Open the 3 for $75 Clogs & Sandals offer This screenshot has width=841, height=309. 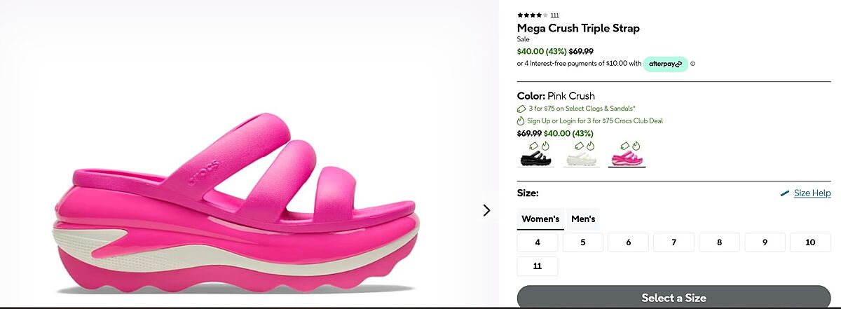pos(582,109)
